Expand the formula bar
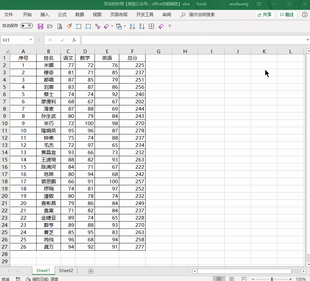310x281 pixels. (x=307, y=40)
